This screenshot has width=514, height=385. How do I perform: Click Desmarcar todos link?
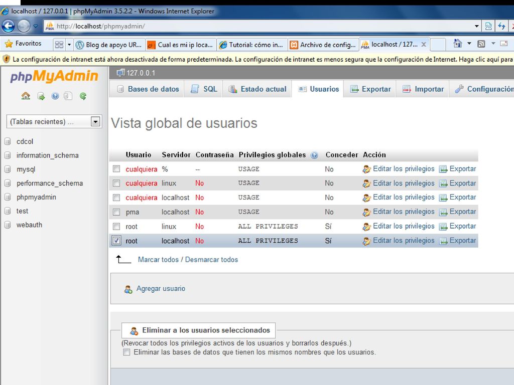[x=211, y=260]
